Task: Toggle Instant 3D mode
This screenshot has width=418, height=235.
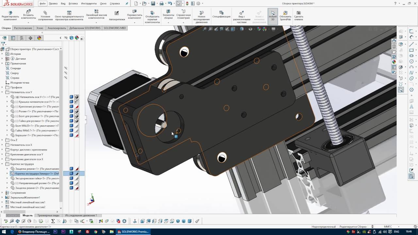Action: pos(272,16)
